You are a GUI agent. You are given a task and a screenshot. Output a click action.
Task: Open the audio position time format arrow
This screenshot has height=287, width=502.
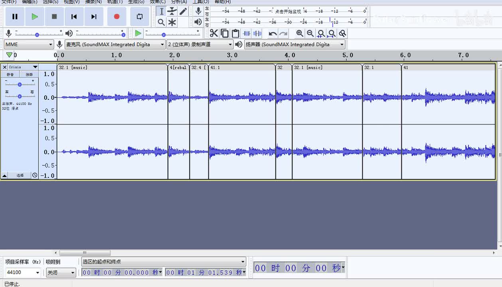pyautogui.click(x=343, y=268)
